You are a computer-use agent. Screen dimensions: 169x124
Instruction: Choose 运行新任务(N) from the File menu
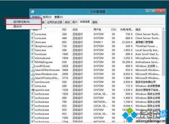pos(23,22)
